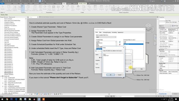
Task: Click Show Hidden Lines in ribbon
Action: [x=28, y=8]
